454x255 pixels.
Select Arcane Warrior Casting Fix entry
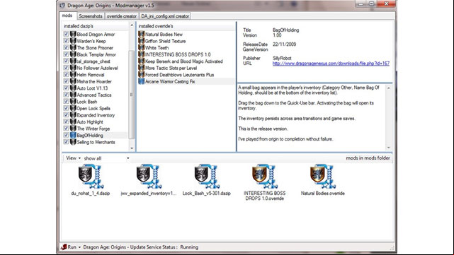170,81
